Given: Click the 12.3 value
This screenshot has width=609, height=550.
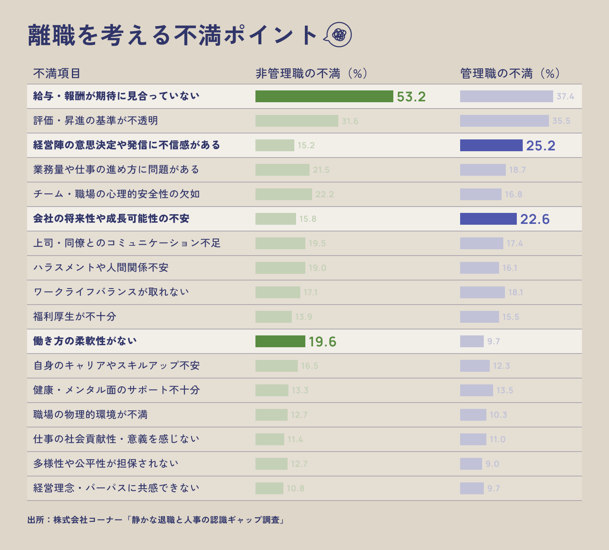Looking at the screenshot, I should click(501, 366).
